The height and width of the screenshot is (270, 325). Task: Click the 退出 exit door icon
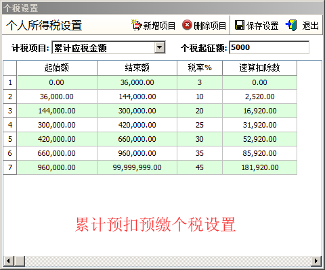(291, 25)
